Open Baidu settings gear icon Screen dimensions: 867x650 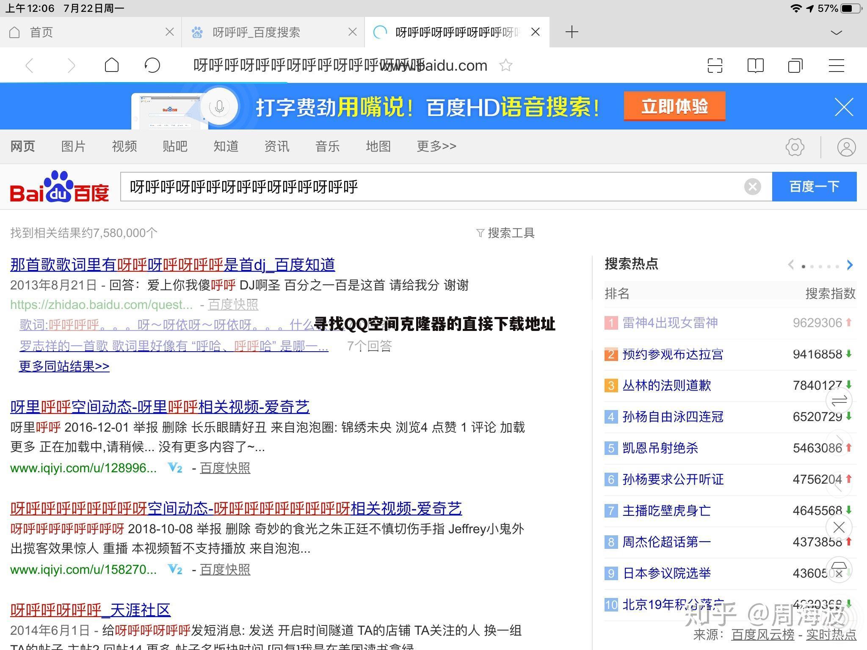795,147
